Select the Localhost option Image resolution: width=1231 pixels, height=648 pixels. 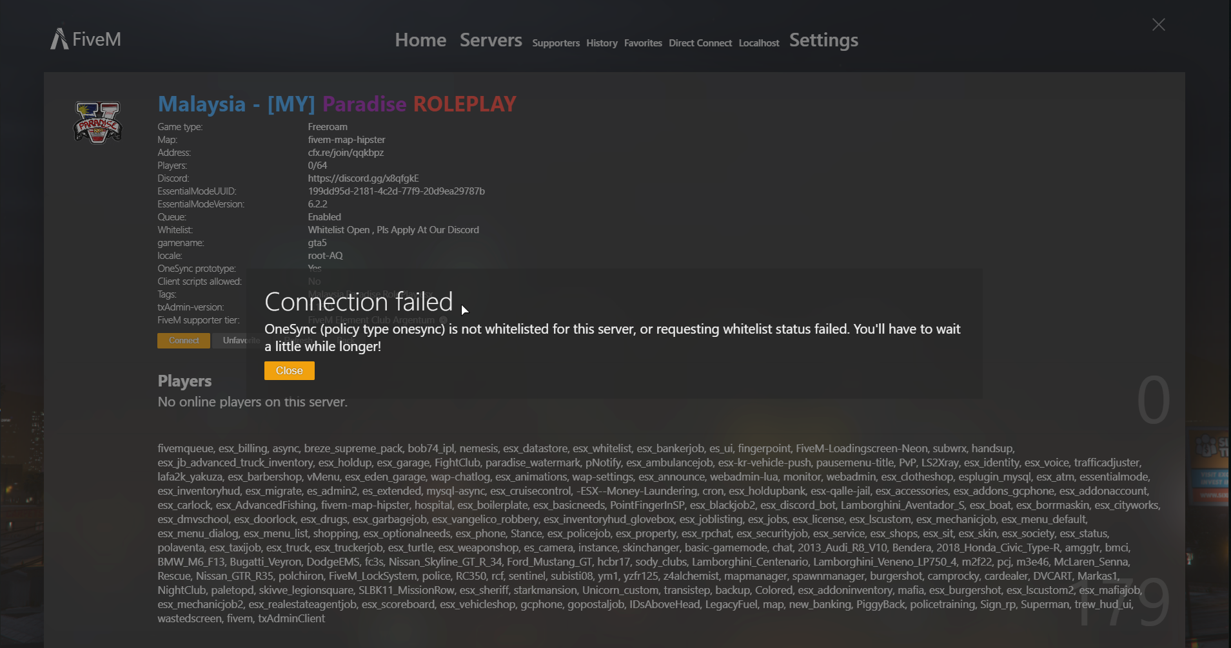point(759,43)
